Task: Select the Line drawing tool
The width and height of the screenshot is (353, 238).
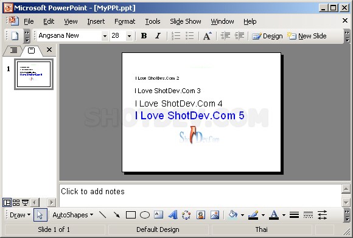Action: [x=102, y=215]
